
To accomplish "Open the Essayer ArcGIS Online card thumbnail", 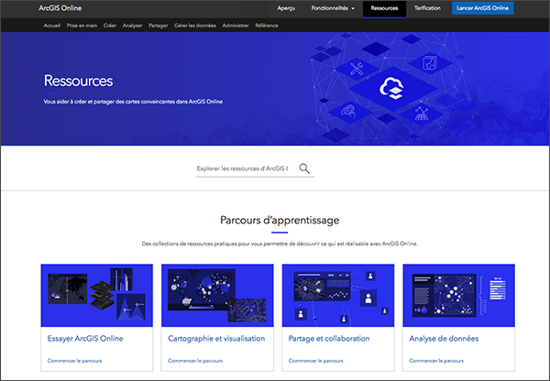I will click(97, 296).
